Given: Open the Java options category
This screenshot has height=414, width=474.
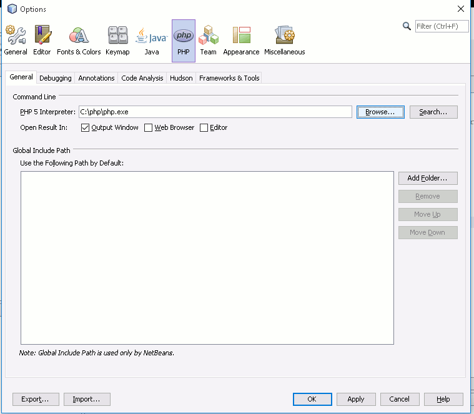Looking at the screenshot, I should 152,41.
